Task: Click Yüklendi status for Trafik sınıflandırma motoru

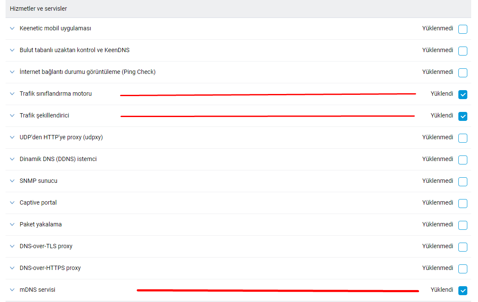Action: [442, 94]
